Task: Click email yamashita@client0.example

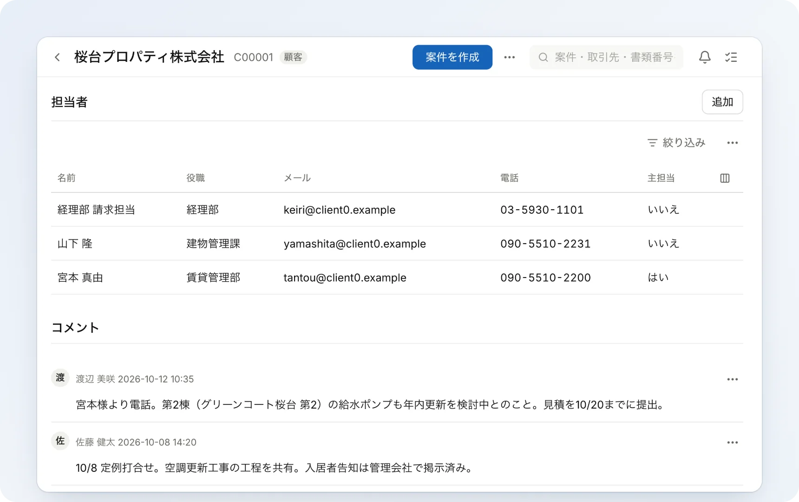Action: click(x=355, y=244)
